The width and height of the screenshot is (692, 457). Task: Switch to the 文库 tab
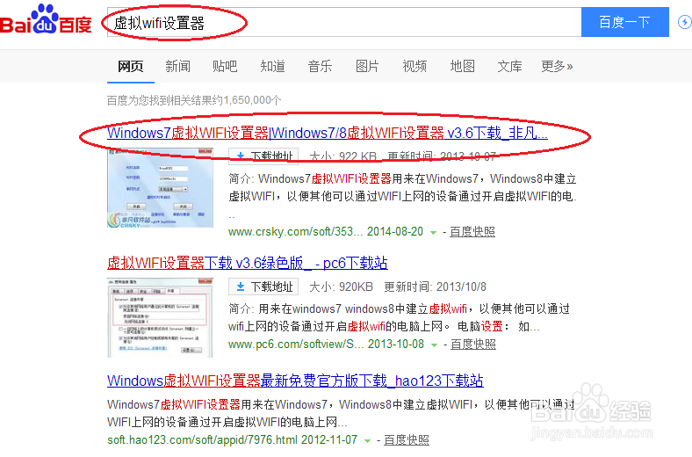509,66
